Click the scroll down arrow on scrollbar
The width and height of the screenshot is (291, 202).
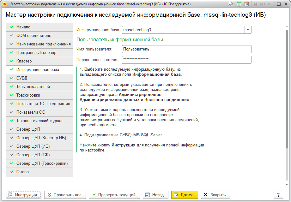[x=287, y=184]
